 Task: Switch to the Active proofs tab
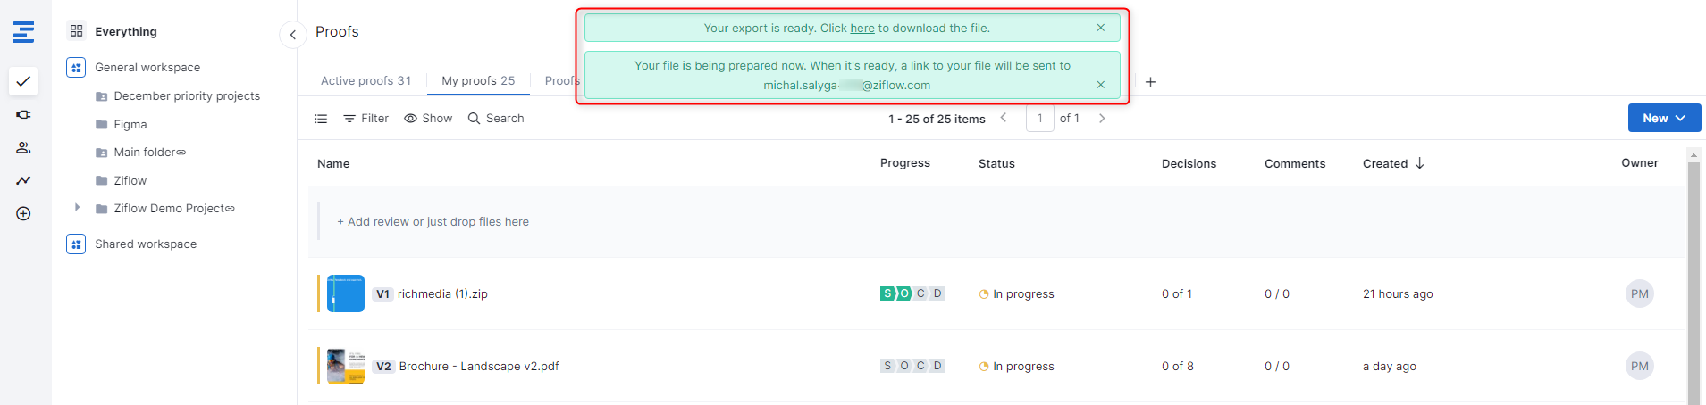(x=366, y=80)
